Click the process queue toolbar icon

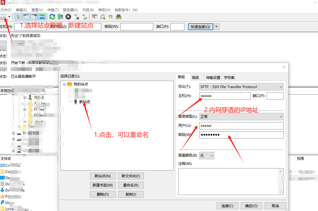point(60,17)
